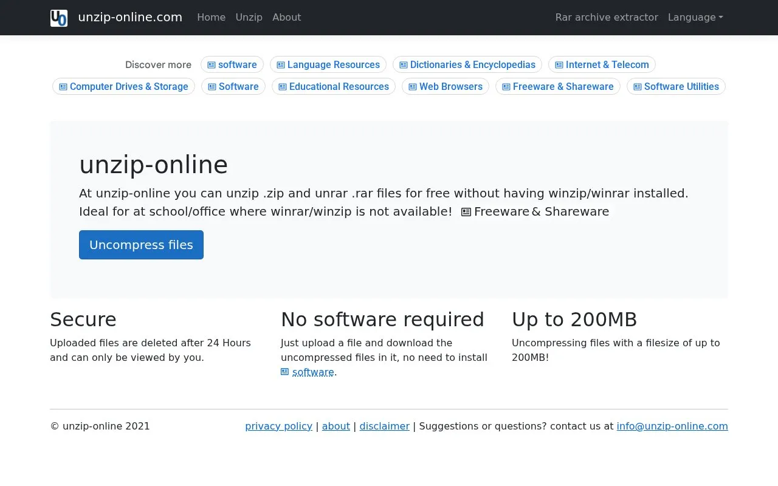Expand the Language dropdown
778x486 pixels.
click(695, 17)
